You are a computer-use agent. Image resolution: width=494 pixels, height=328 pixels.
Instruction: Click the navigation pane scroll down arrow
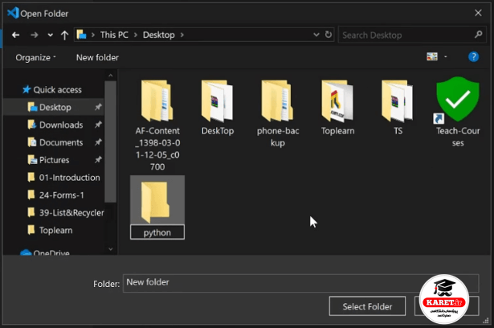pyautogui.click(x=111, y=249)
